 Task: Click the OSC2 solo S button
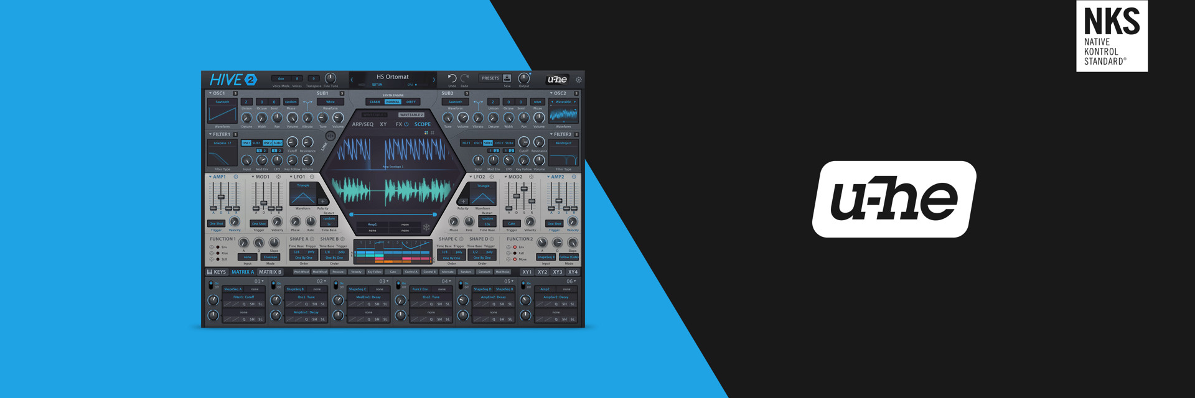pos(576,93)
